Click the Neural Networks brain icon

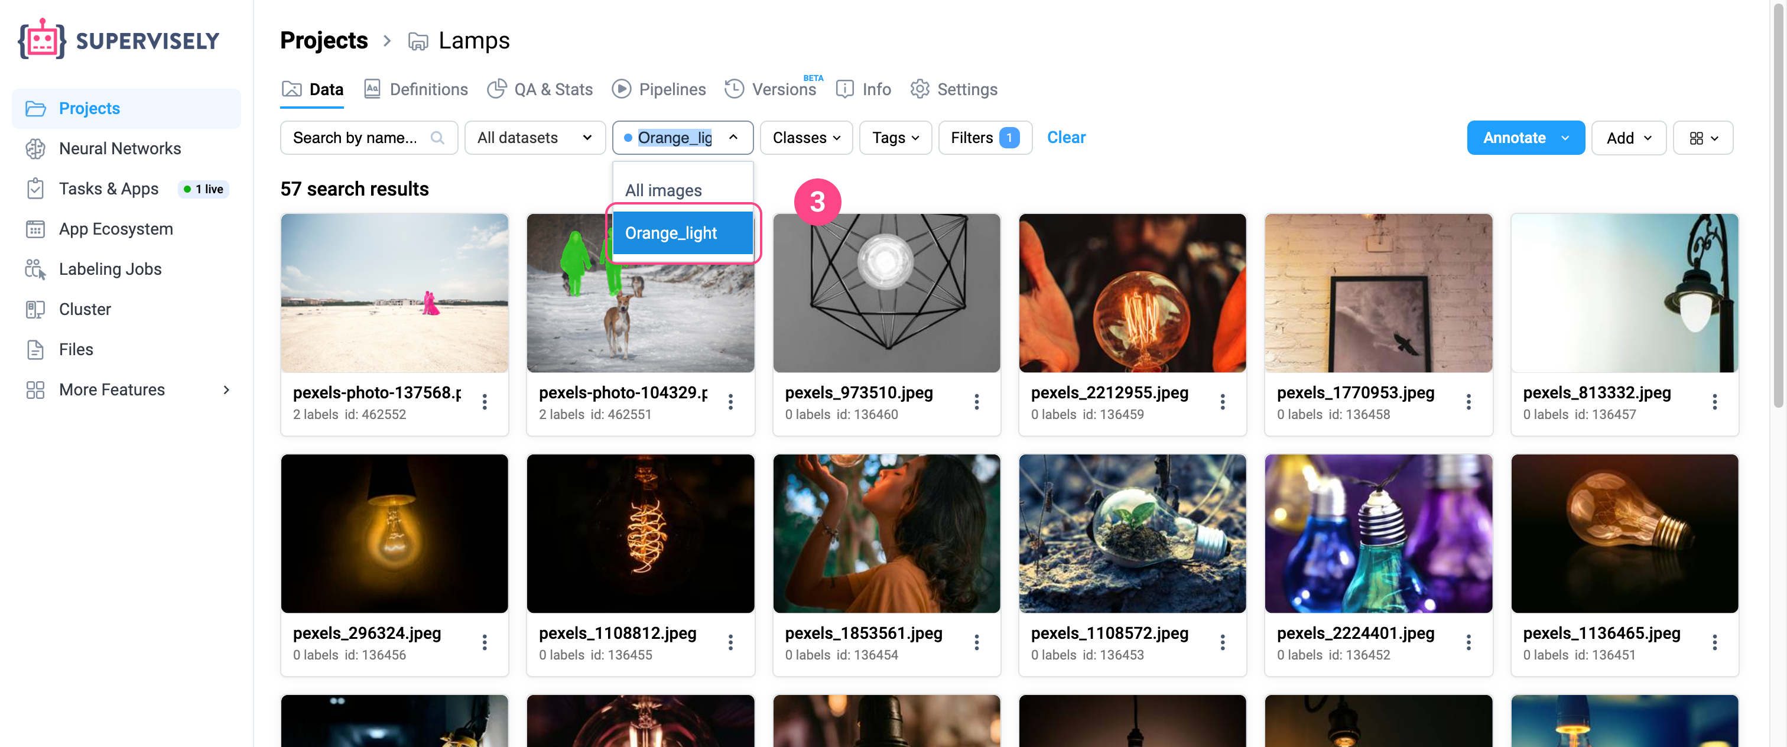(35, 148)
